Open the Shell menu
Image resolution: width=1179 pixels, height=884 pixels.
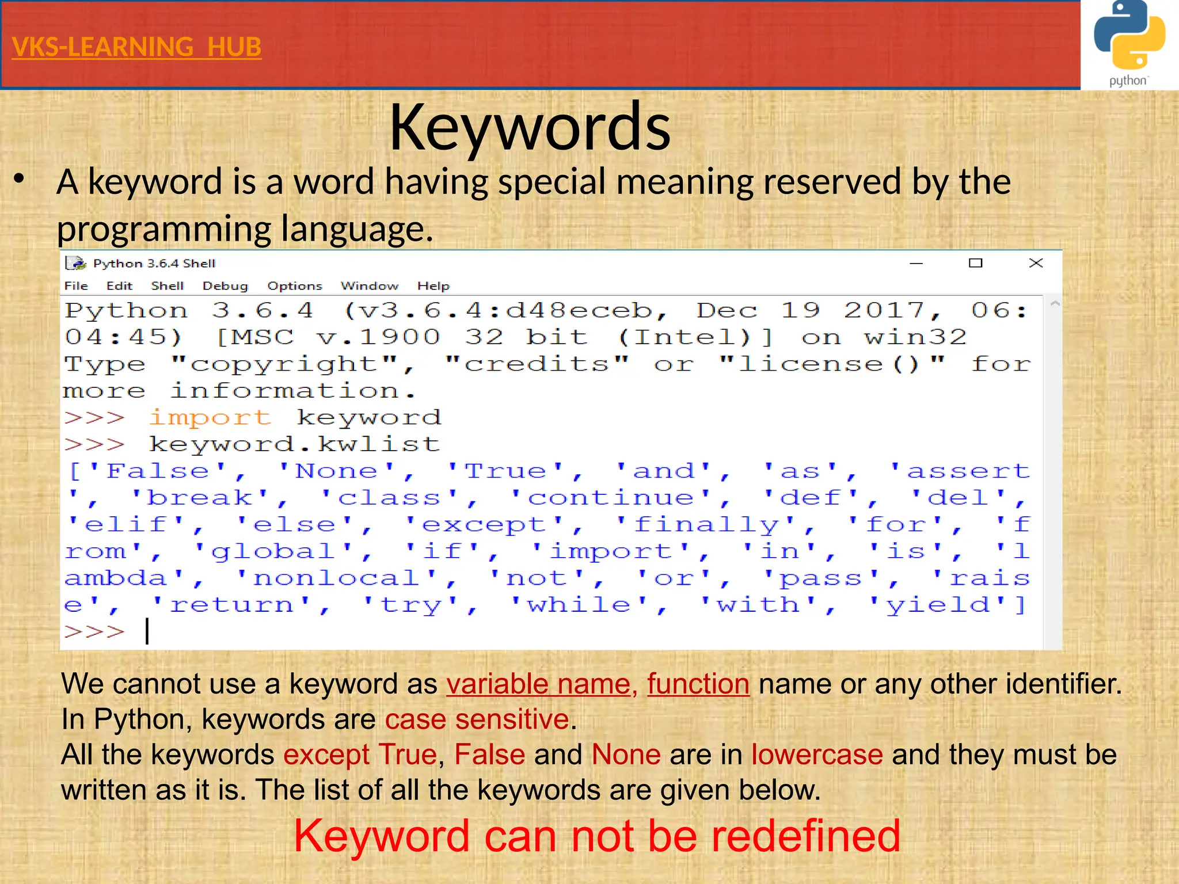tap(168, 285)
